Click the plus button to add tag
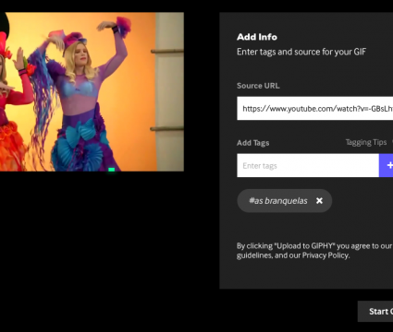 pyautogui.click(x=386, y=165)
